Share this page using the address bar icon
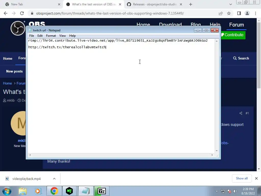The width and height of the screenshot is (261, 196). pos(221,13)
